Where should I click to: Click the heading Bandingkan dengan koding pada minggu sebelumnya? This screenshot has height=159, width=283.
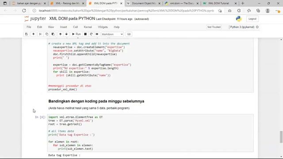coord(96,101)
